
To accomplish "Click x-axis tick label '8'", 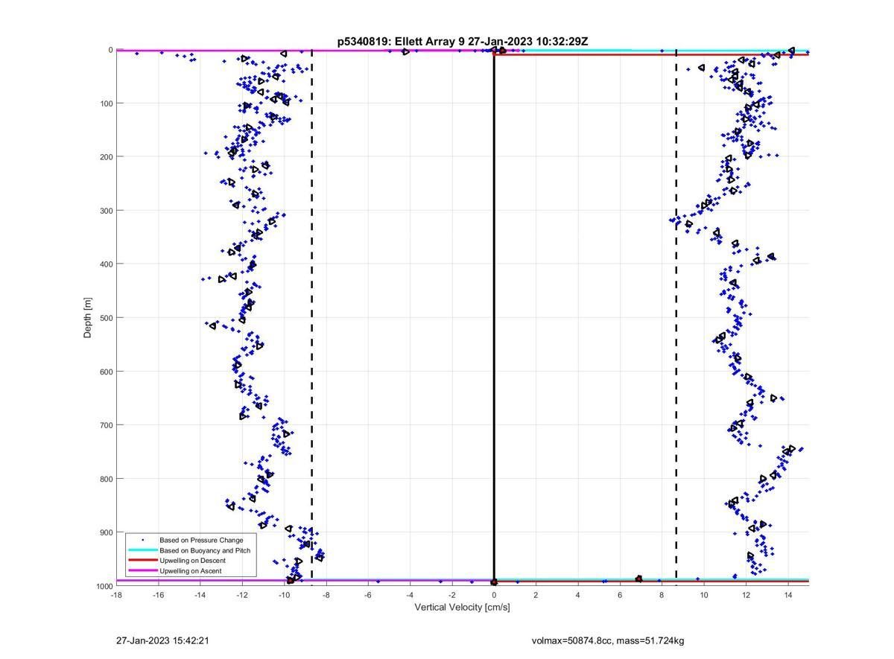I will point(662,595).
